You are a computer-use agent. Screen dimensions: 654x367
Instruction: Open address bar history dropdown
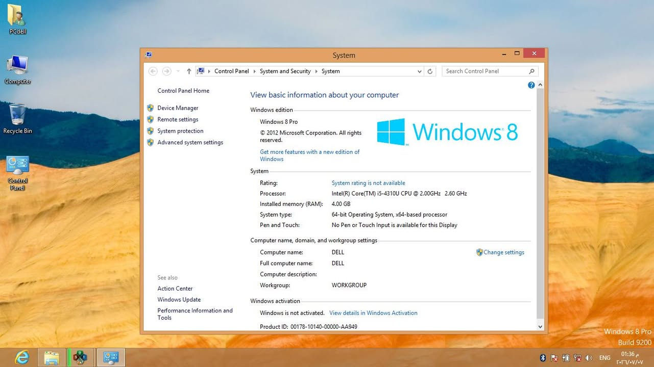[420, 71]
